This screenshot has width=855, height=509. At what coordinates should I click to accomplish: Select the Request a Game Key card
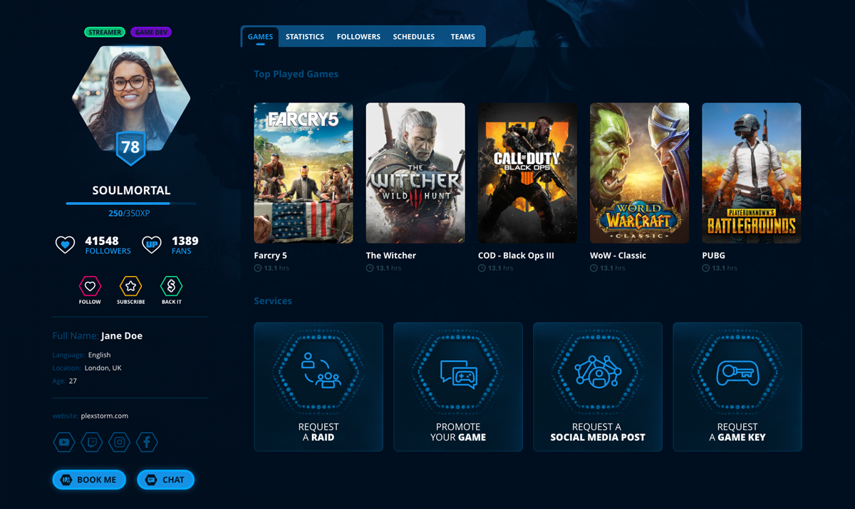click(737, 387)
